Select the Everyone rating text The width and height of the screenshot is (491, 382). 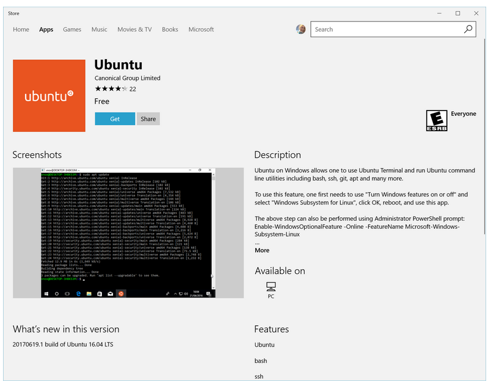[464, 114]
